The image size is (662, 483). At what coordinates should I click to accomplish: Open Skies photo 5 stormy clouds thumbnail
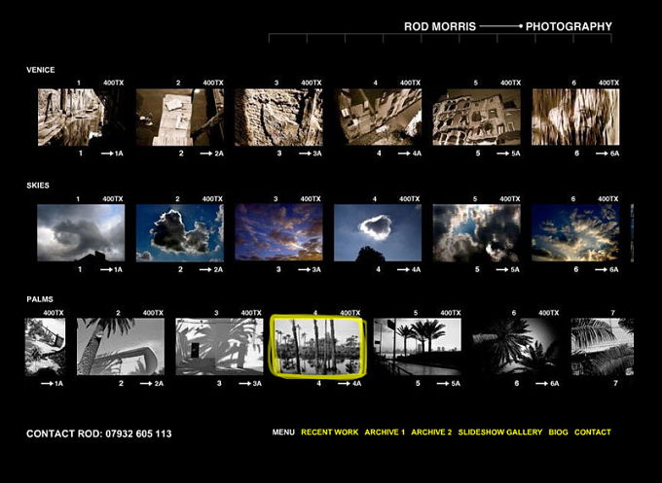coord(477,233)
